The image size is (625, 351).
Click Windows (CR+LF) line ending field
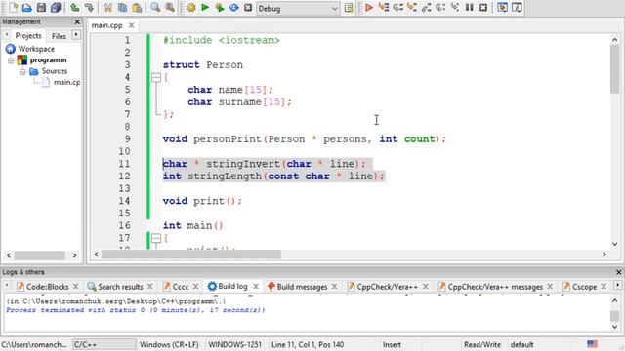click(x=169, y=344)
